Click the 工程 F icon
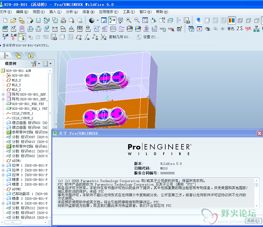 pyautogui.click(x=5, y=37)
